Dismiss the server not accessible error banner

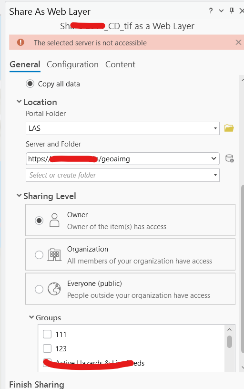click(238, 42)
